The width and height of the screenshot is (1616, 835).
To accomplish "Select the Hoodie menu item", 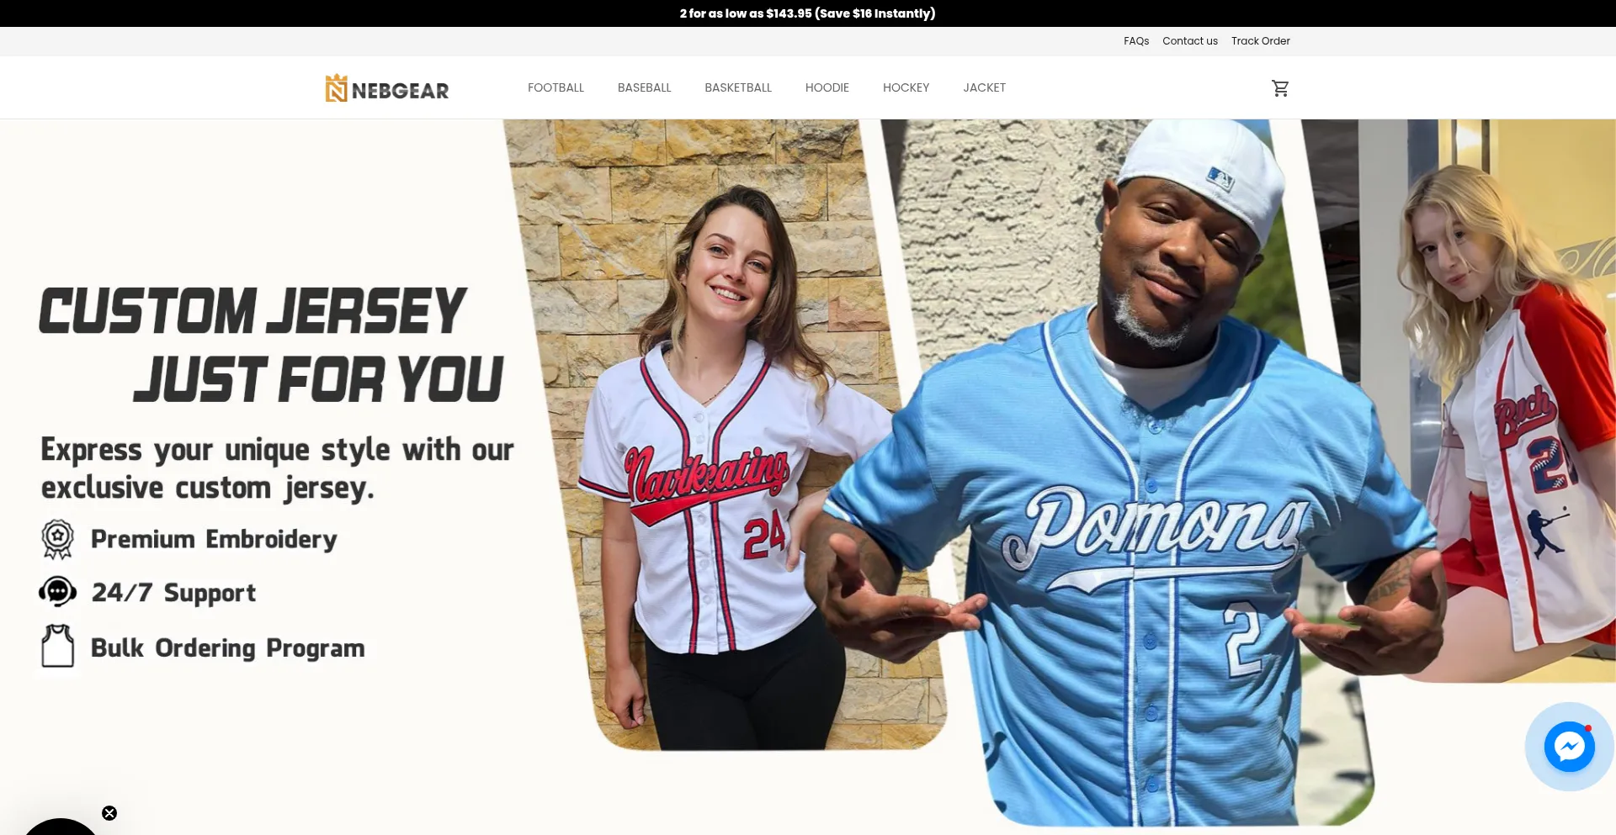I will (x=827, y=87).
